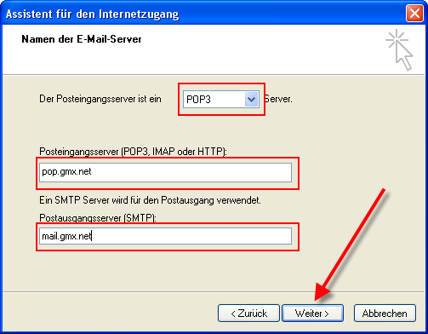
Task: Click the text 'Ein SMTP Server wird für den Postausgang verwendet.'
Action: [x=150, y=200]
